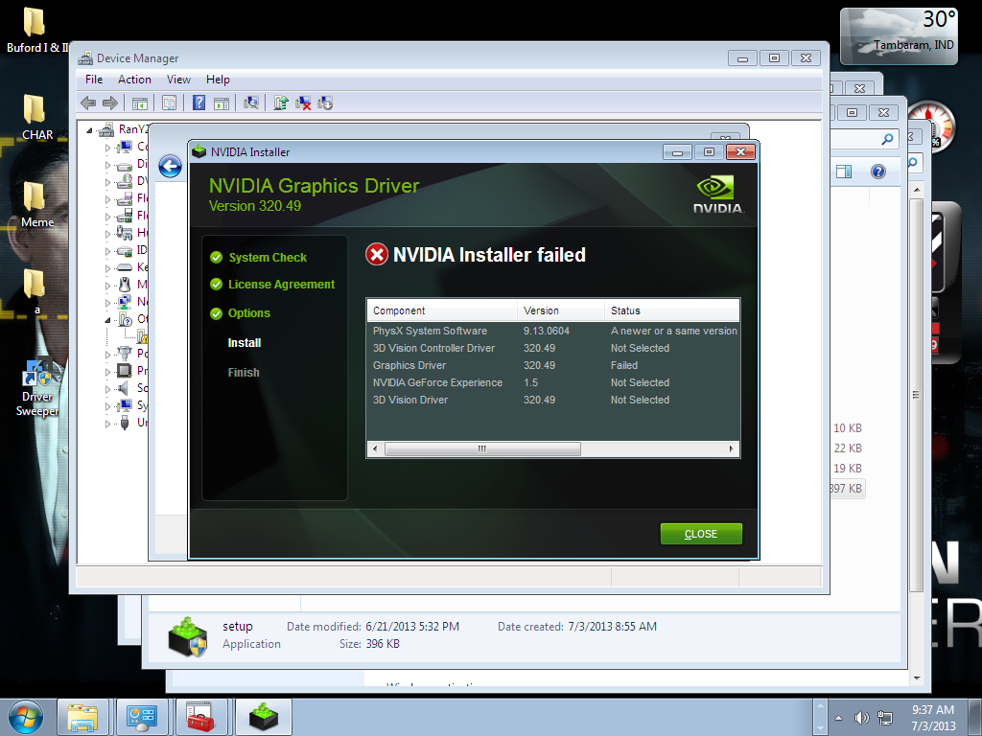Click the Update Driver Software toolbar icon
The height and width of the screenshot is (736, 982).
pos(281,103)
